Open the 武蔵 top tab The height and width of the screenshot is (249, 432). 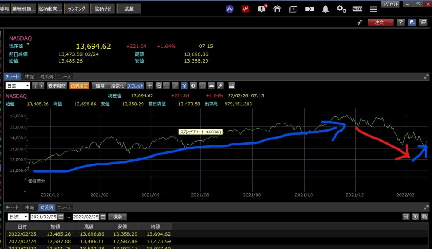[x=129, y=9]
